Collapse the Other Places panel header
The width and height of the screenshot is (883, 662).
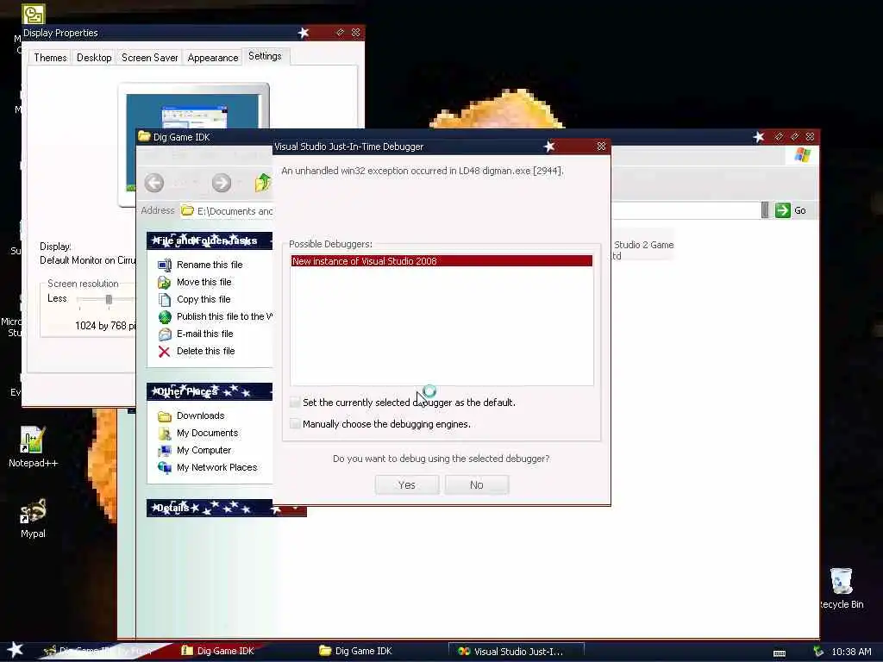coord(210,392)
